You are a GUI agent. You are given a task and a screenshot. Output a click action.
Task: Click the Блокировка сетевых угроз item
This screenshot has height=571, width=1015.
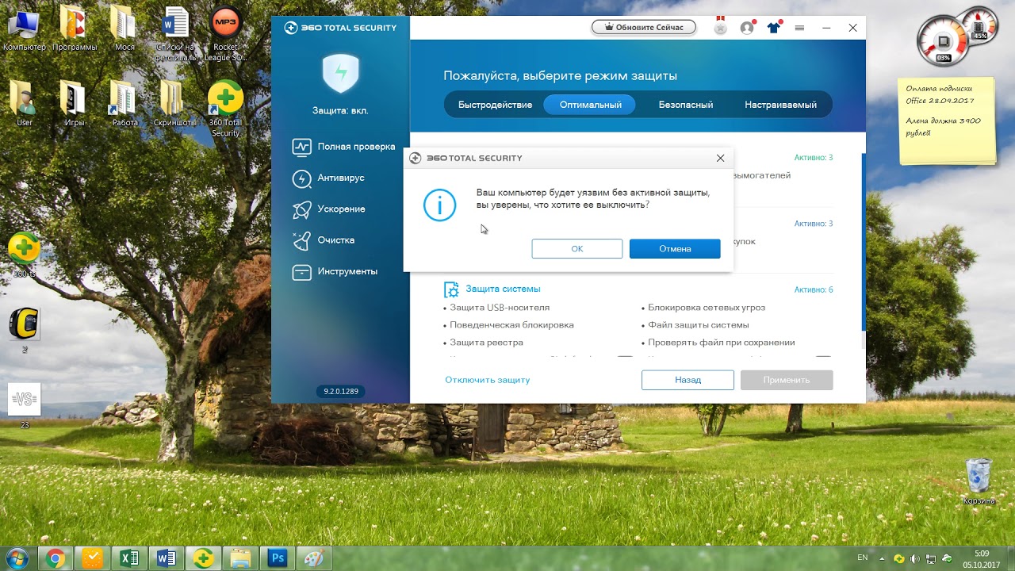click(x=707, y=308)
